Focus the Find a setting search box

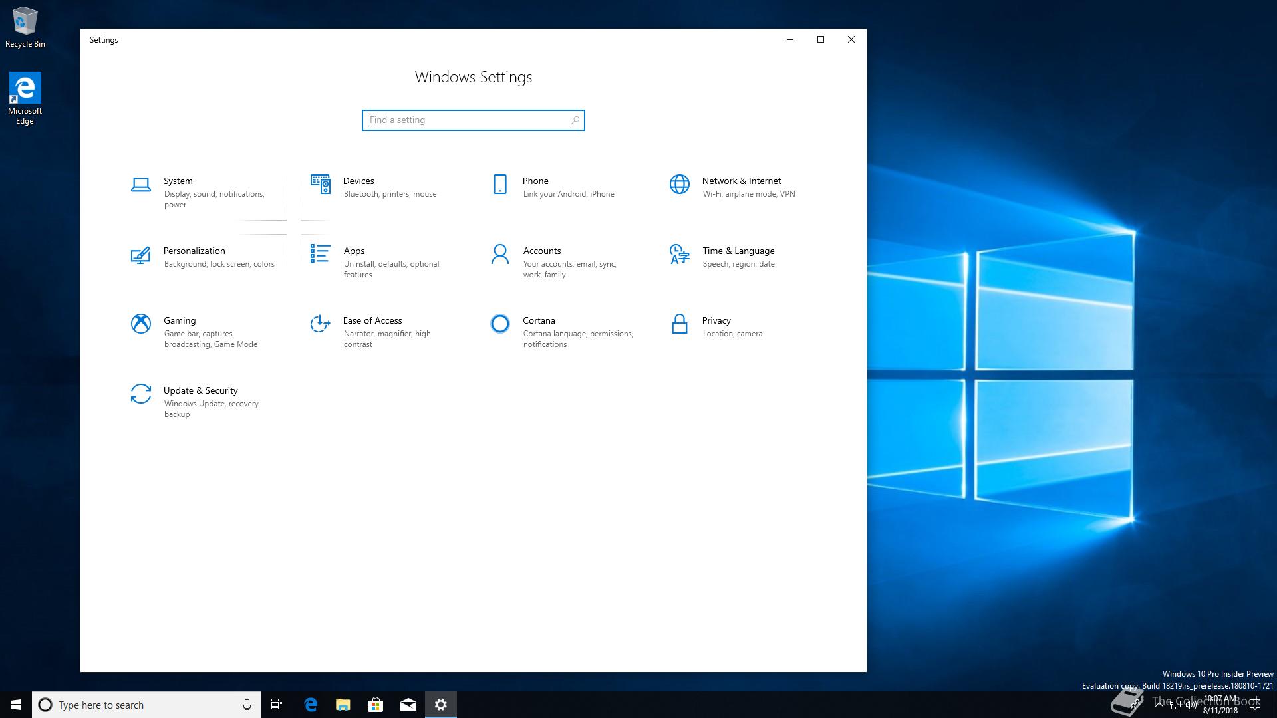pyautogui.click(x=473, y=120)
